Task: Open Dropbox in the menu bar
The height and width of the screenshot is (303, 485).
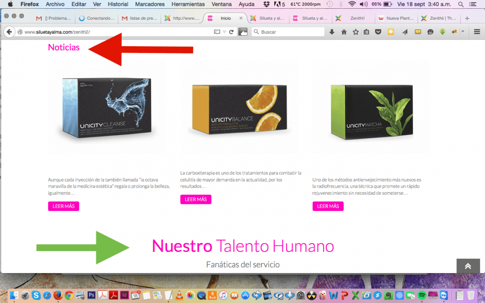Action: click(x=266, y=4)
